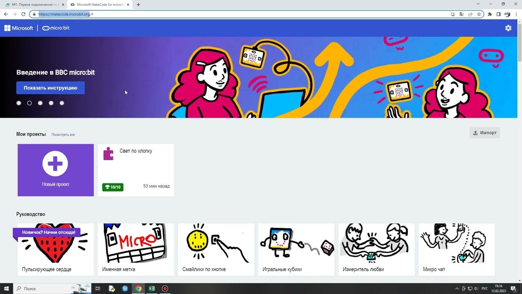Open a new browser tab
Screen dimensions: 522x294
138,4
